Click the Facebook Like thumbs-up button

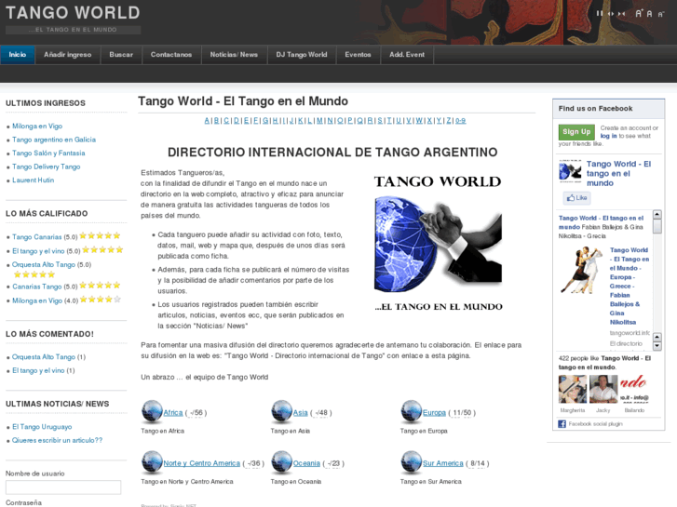point(576,197)
